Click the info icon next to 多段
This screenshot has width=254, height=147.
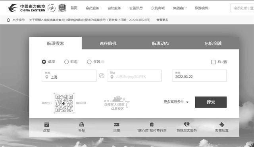[103, 62]
